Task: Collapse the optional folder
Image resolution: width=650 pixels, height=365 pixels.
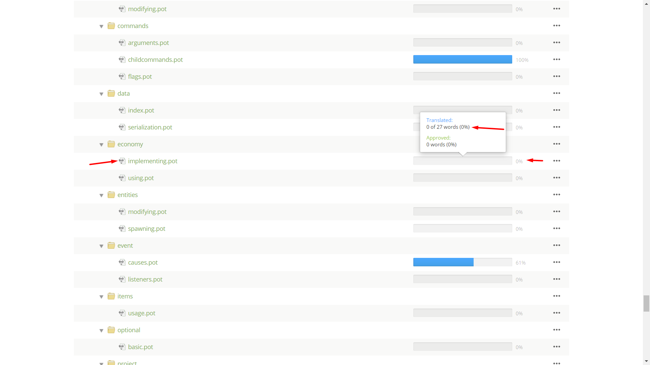Action: tap(101, 331)
